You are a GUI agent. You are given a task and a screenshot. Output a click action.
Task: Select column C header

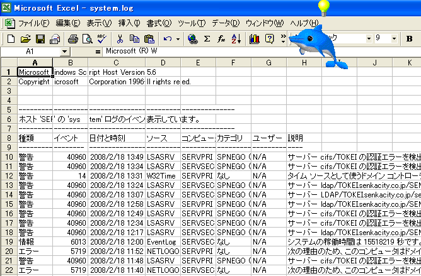coord(116,63)
